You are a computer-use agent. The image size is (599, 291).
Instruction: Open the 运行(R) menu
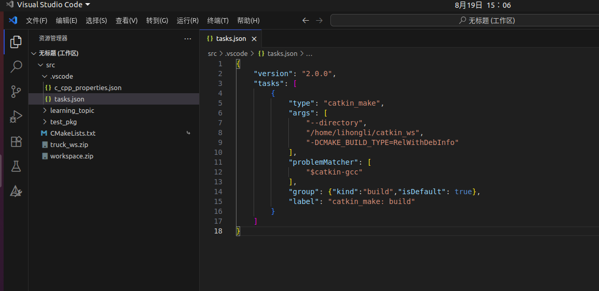[x=188, y=21]
